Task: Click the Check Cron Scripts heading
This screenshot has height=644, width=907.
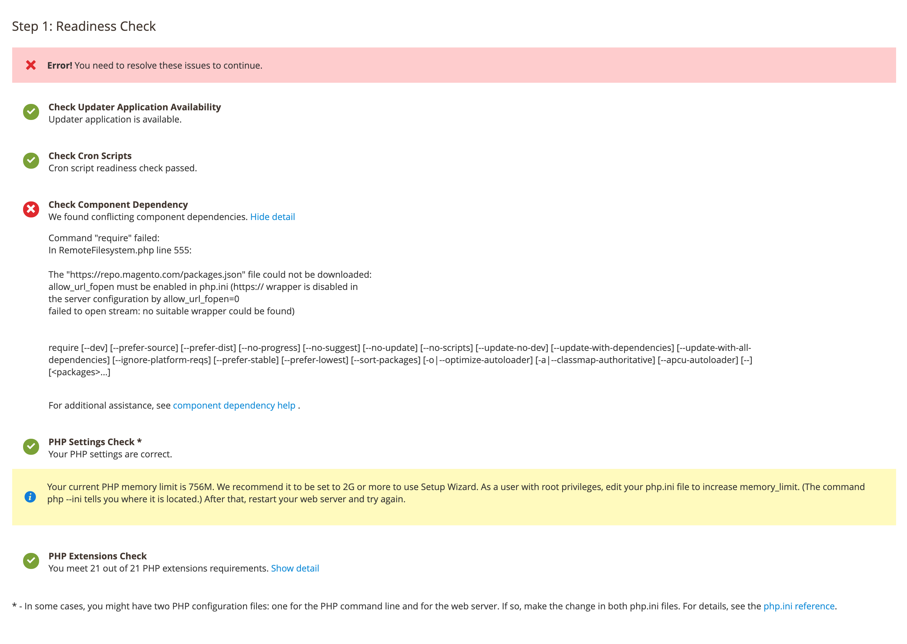Action: (x=90, y=156)
